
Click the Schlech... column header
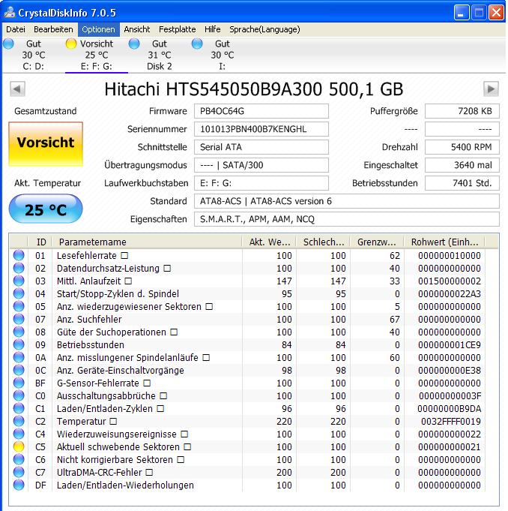[323, 242]
